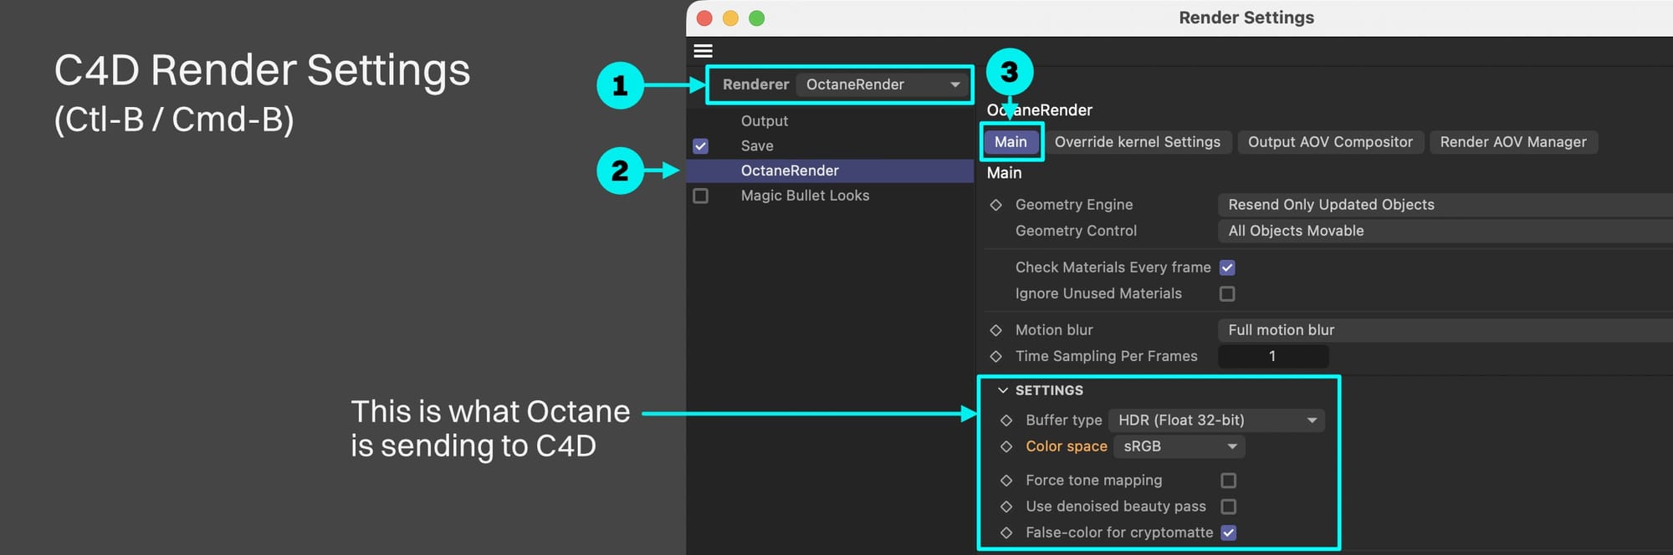
Task: Click keyframe diamond beside Time Sampling Per Frames
Action: [x=995, y=356]
